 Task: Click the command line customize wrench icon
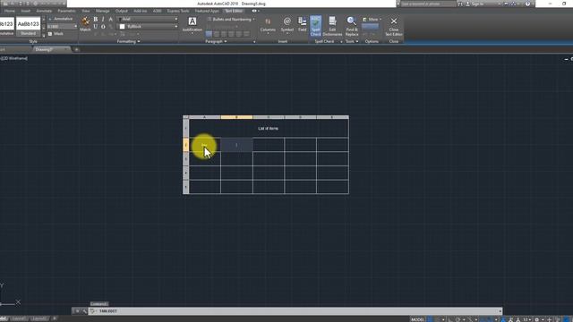tap(84, 311)
